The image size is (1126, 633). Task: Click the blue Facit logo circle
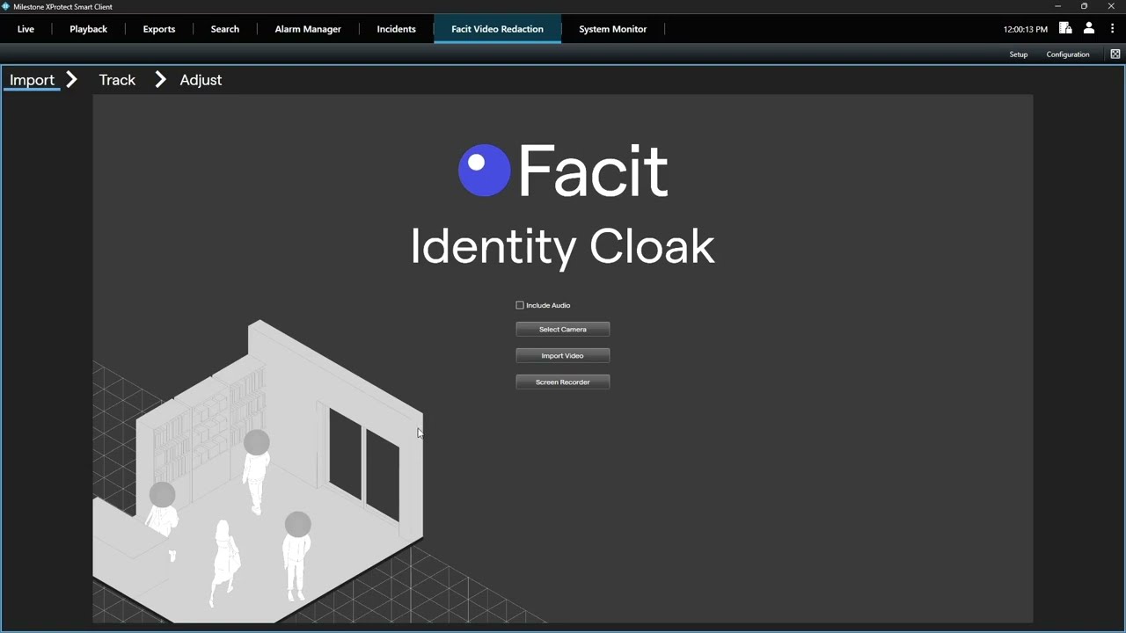(x=485, y=171)
